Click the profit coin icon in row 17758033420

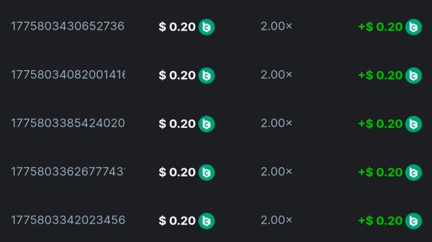[x=413, y=221]
